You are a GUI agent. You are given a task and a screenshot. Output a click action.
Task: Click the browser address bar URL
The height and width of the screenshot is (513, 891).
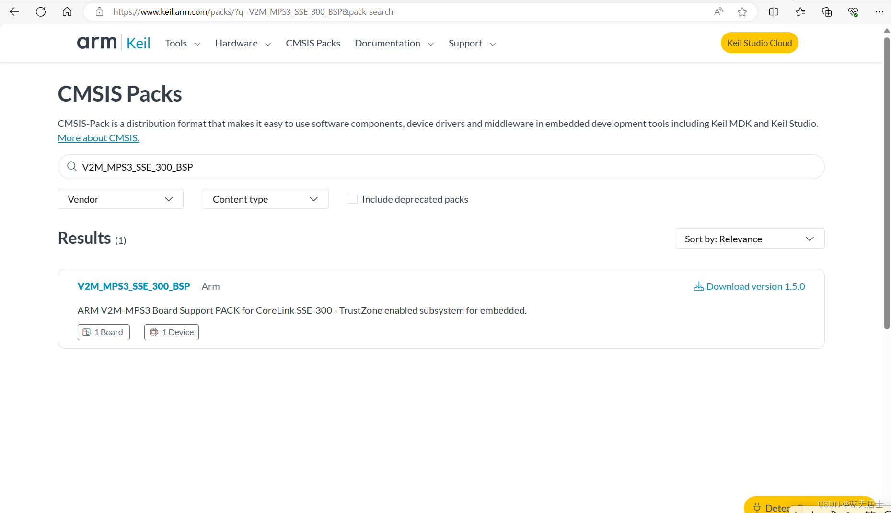[x=256, y=12]
